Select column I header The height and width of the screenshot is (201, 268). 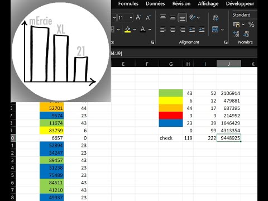(205, 64)
